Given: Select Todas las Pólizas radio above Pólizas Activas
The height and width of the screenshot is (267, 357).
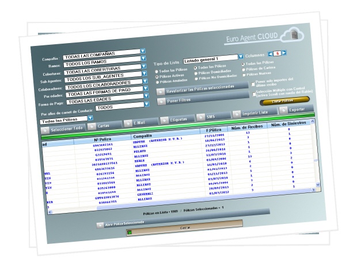Looking at the screenshot, I should click(156, 72).
